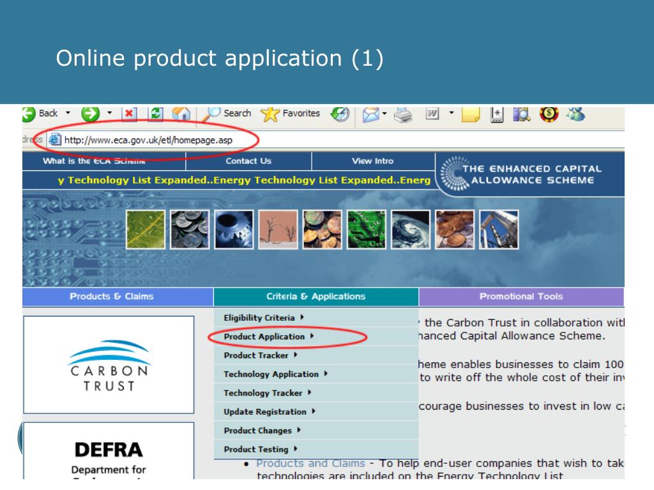Open the Mail dropdown arrow

384,113
